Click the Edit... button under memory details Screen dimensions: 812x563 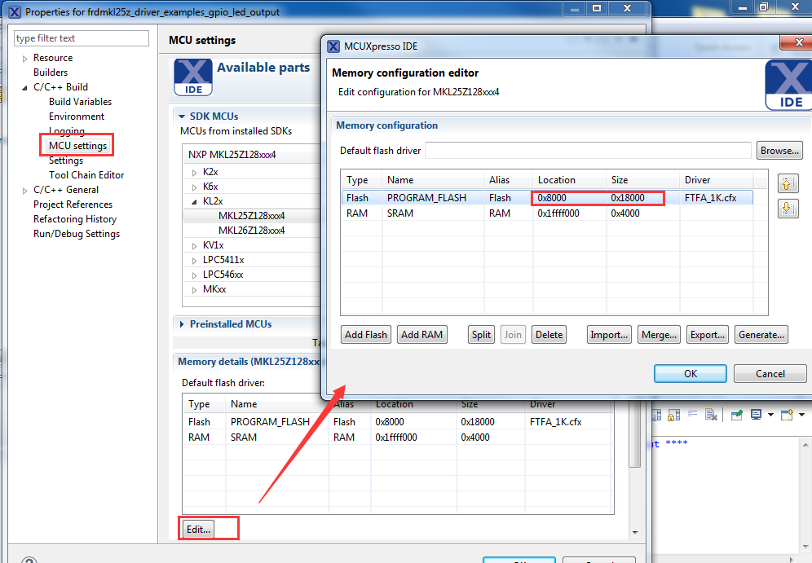199,530
